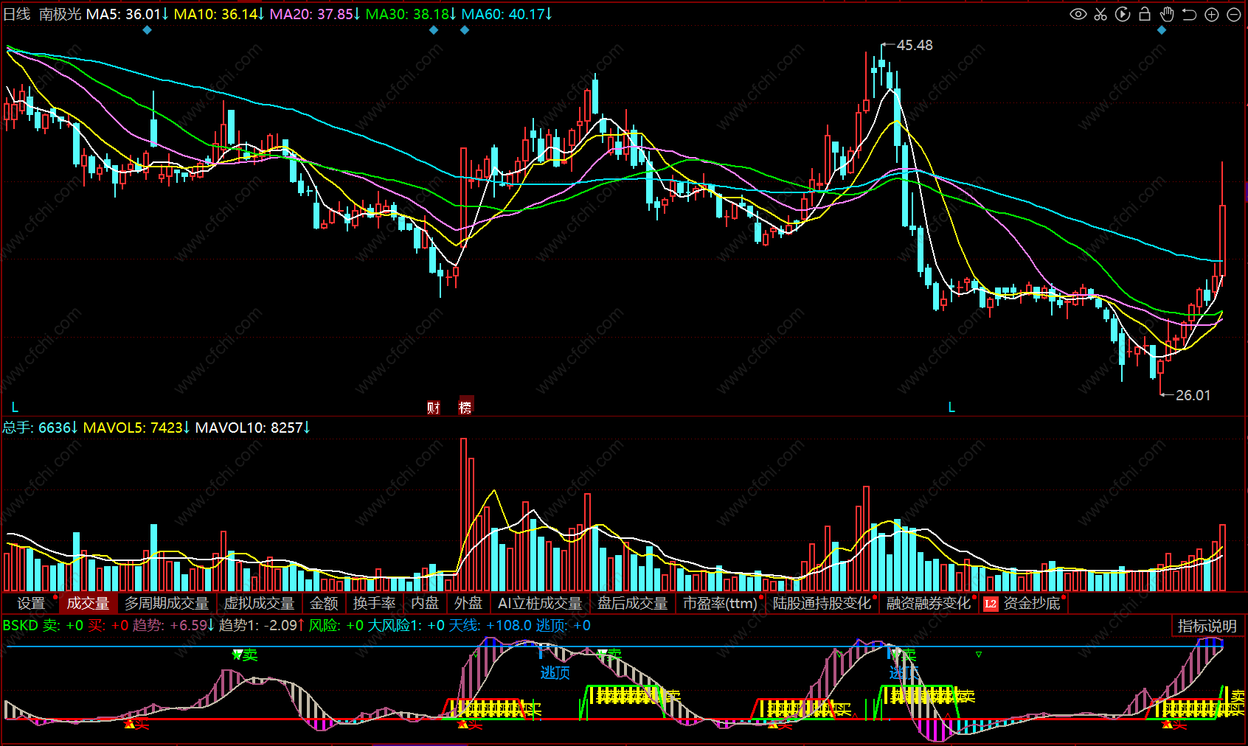Select the 成交量 indicator tab
1248x746 pixels.
pos(88,603)
